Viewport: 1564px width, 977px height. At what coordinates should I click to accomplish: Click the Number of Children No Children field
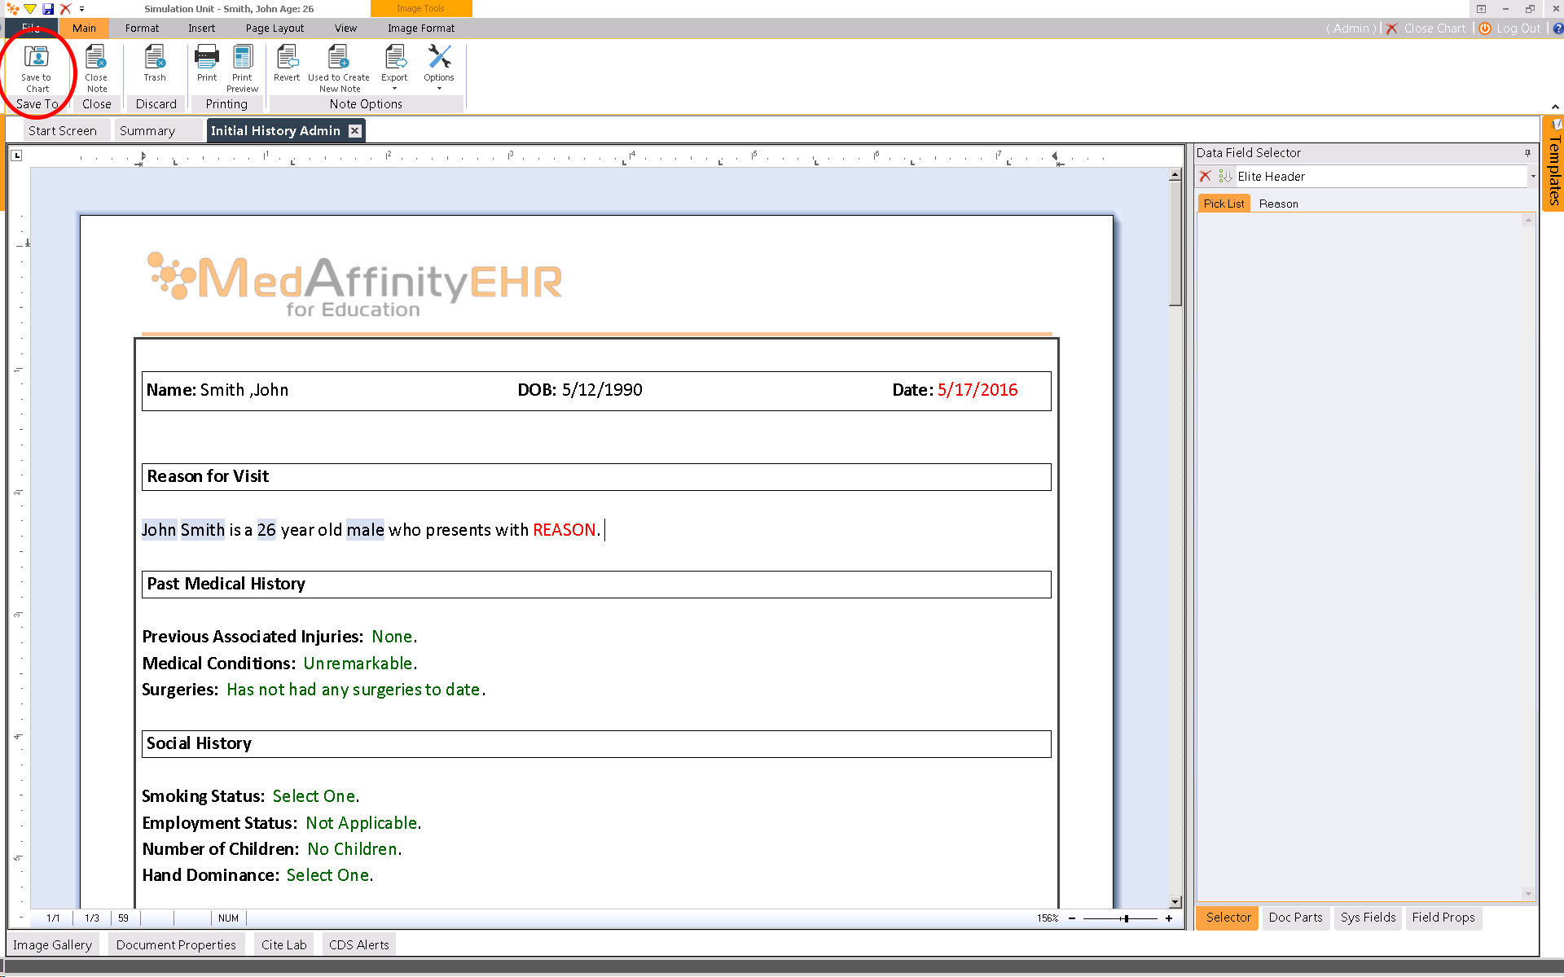(352, 849)
